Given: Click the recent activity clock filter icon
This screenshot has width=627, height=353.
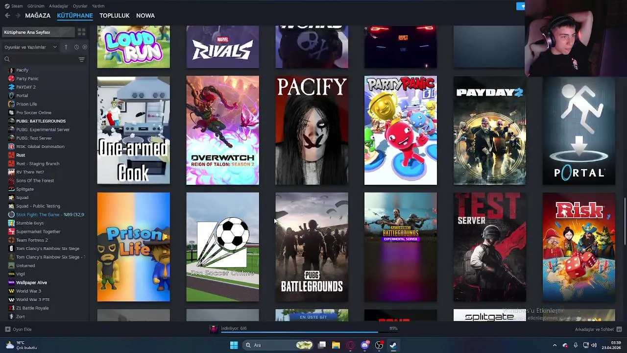Looking at the screenshot, I should tap(76, 47).
